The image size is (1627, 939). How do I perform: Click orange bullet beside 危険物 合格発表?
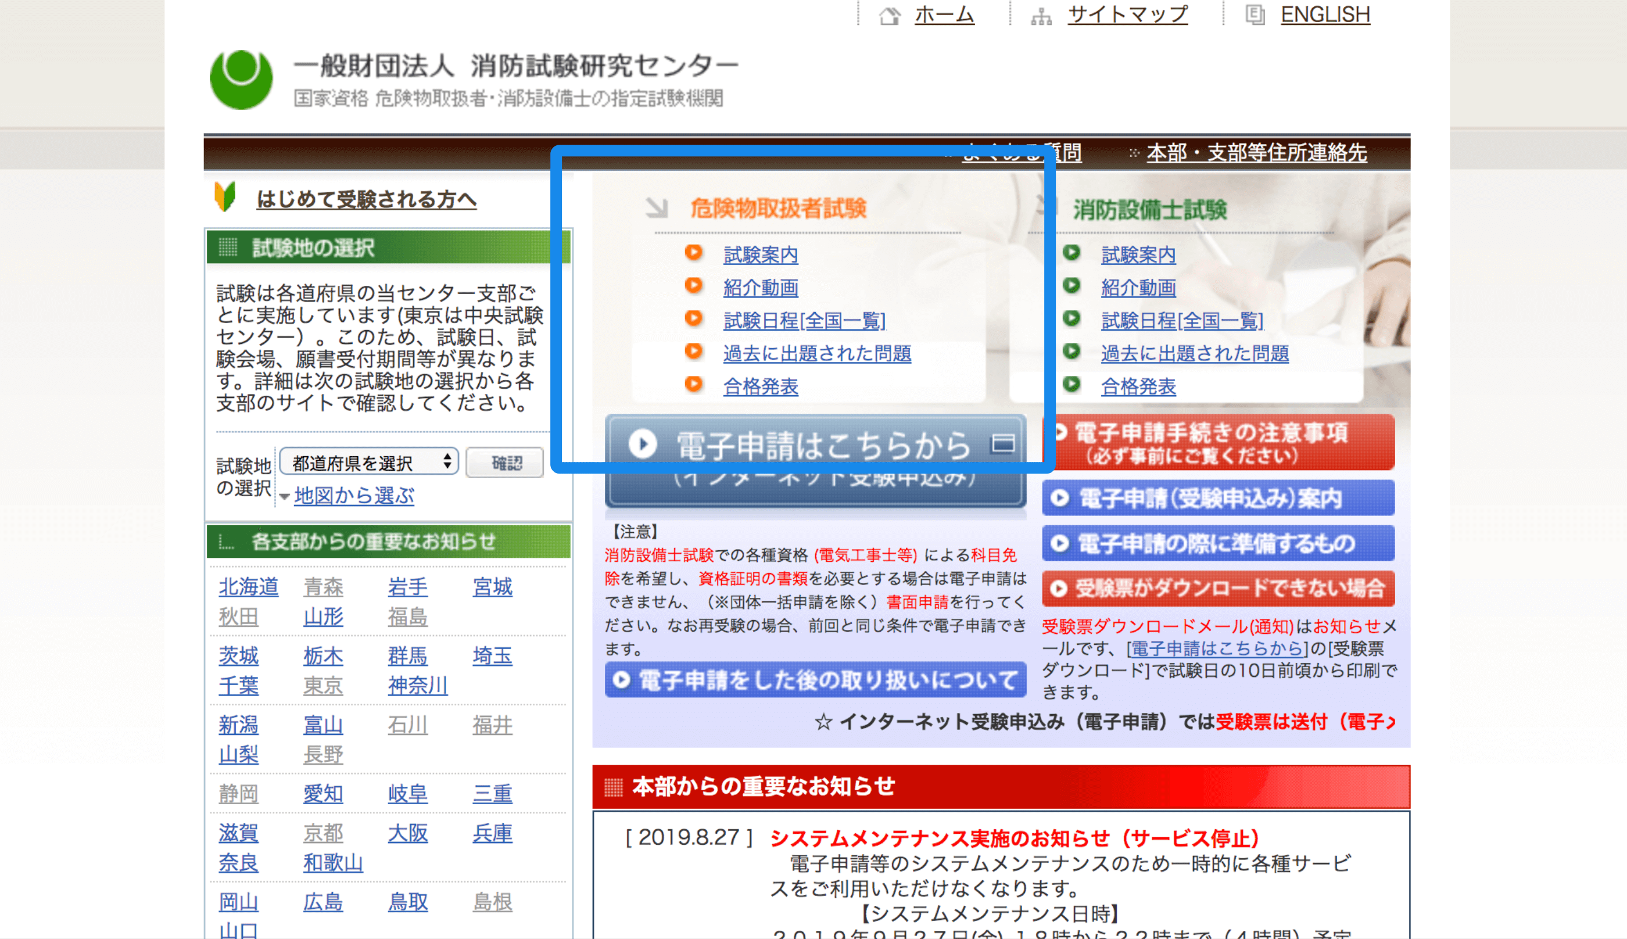click(x=693, y=384)
